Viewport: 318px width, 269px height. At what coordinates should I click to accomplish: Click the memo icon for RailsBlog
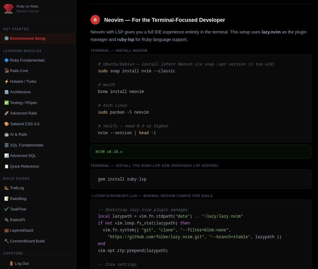click(7, 198)
